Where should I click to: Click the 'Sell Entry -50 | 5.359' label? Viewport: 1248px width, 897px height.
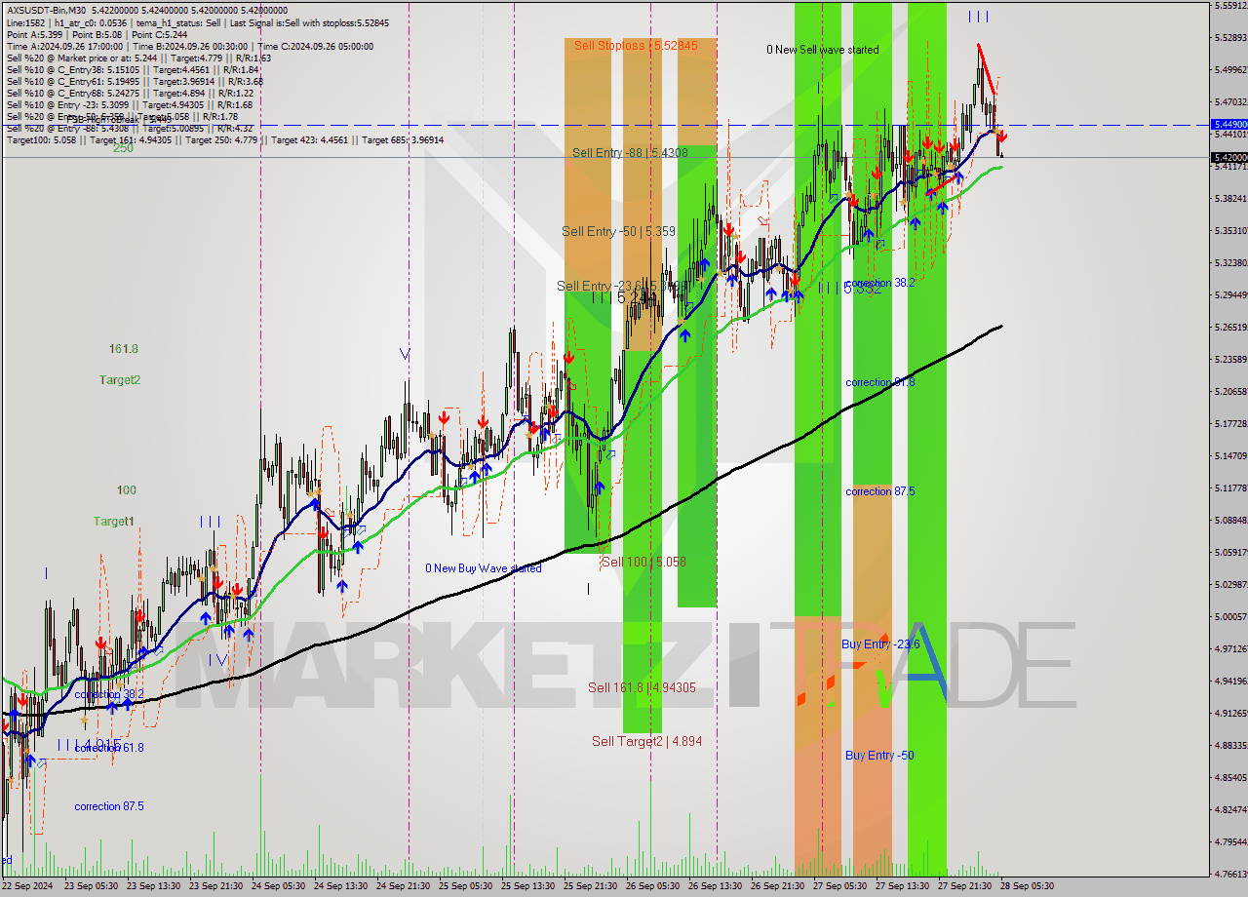coord(618,231)
